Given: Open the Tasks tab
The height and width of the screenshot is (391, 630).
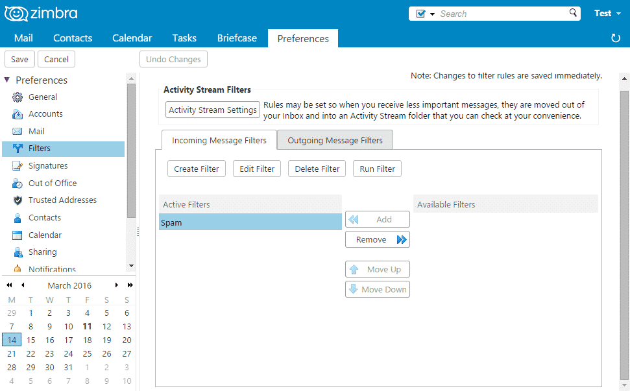Looking at the screenshot, I should (x=184, y=38).
